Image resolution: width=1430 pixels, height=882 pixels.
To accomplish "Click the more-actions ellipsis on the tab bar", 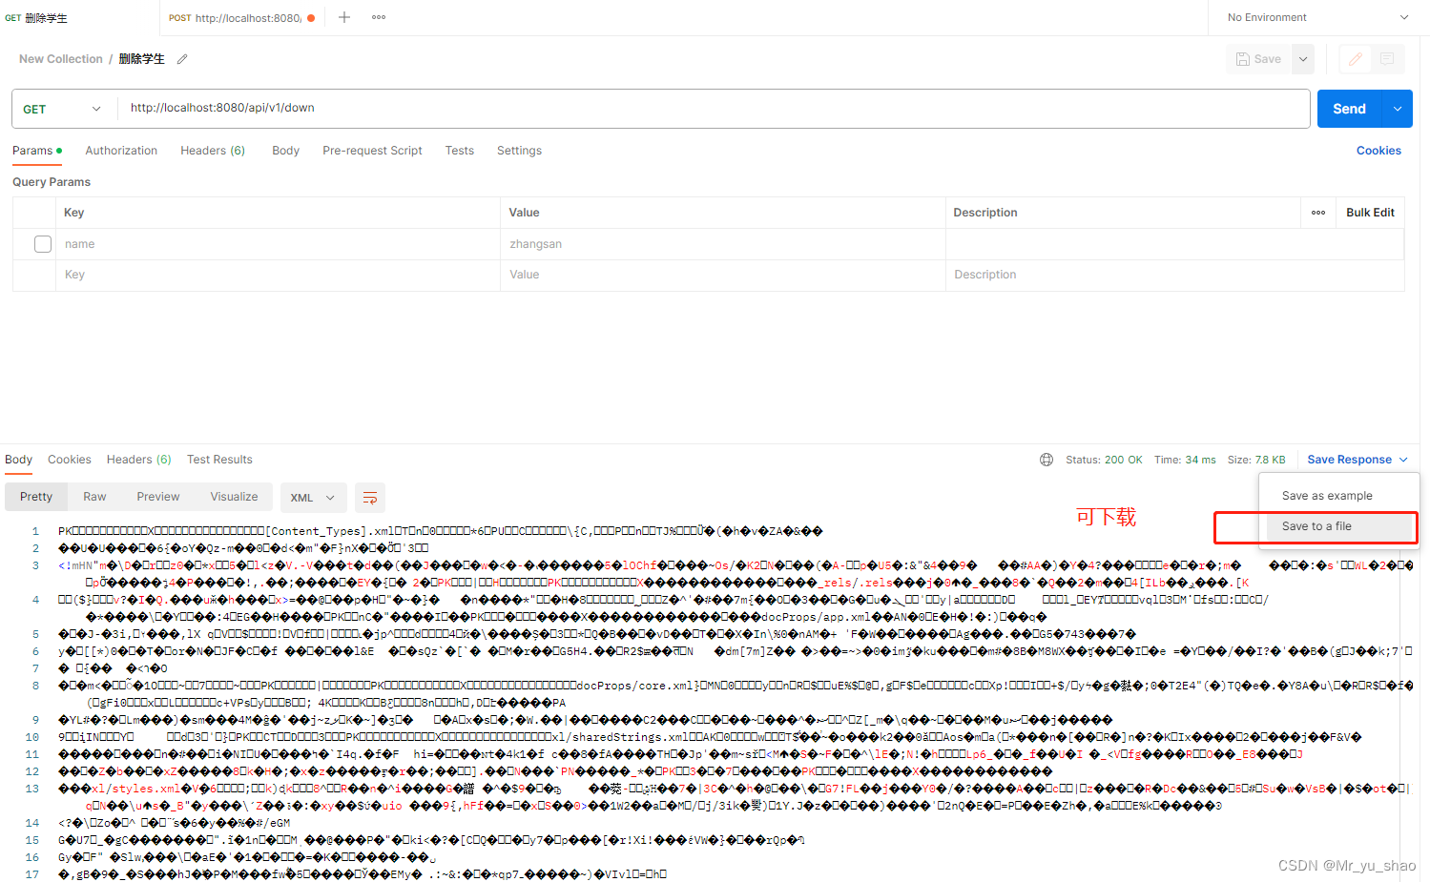I will 378,17.
